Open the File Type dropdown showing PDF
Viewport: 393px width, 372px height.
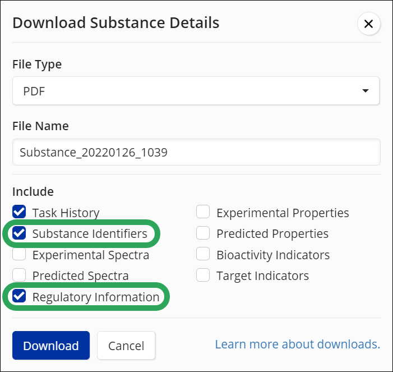click(x=196, y=90)
